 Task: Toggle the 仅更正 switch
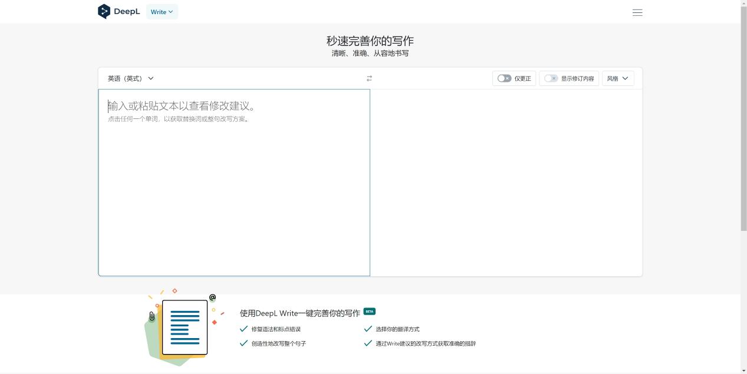click(504, 78)
